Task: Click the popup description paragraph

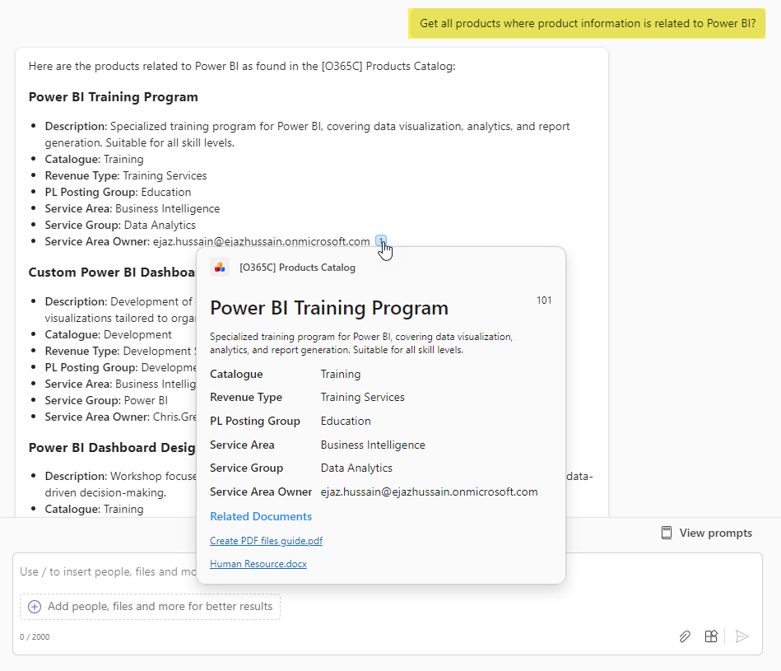Action: pos(361,343)
